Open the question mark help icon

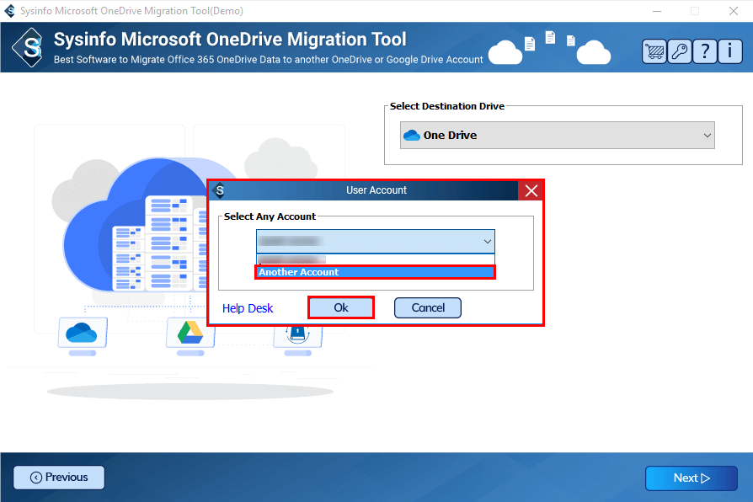pyautogui.click(x=704, y=51)
